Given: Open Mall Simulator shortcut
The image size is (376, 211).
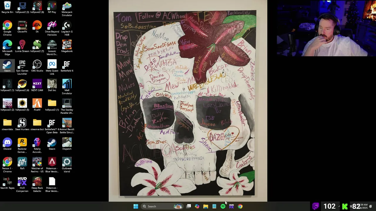Looking at the screenshot, I should pos(67,87).
